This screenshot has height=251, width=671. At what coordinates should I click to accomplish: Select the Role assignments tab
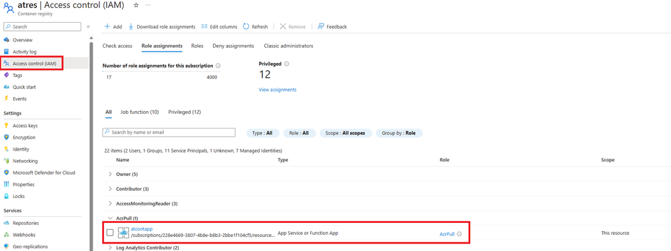click(162, 46)
